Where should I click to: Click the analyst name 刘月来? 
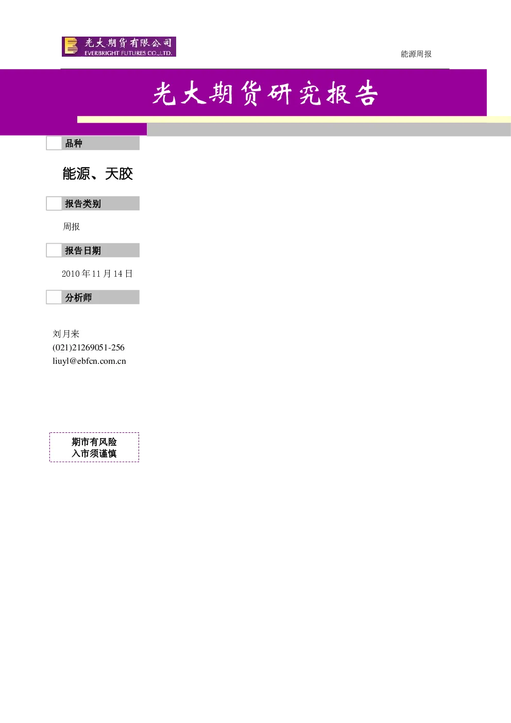click(66, 334)
